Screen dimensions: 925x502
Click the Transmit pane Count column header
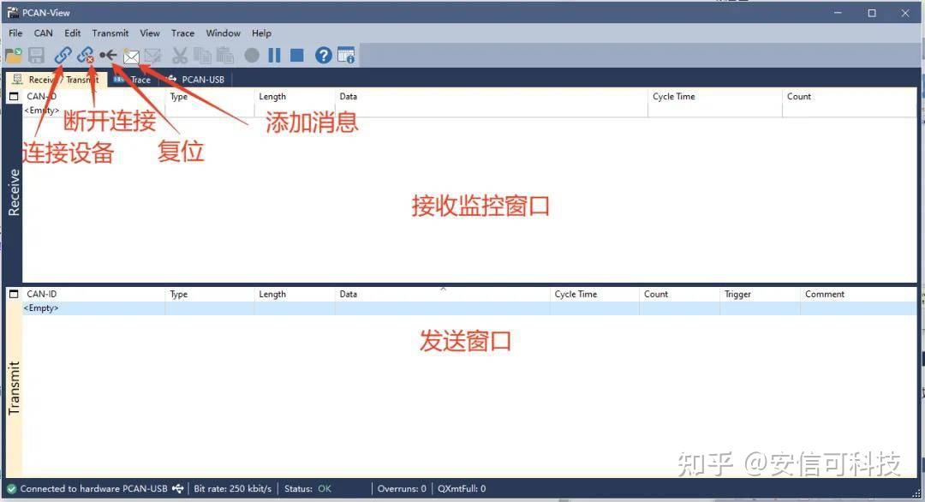click(679, 294)
